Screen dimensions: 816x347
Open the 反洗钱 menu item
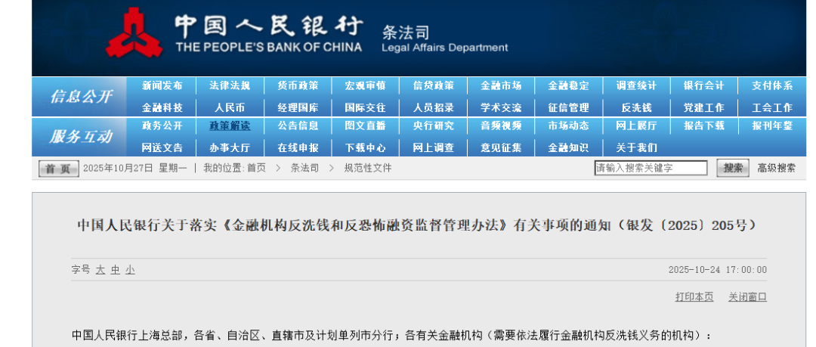tap(636, 108)
